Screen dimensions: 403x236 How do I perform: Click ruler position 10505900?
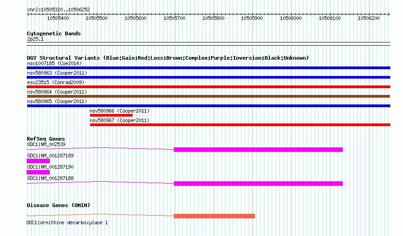click(x=252, y=18)
